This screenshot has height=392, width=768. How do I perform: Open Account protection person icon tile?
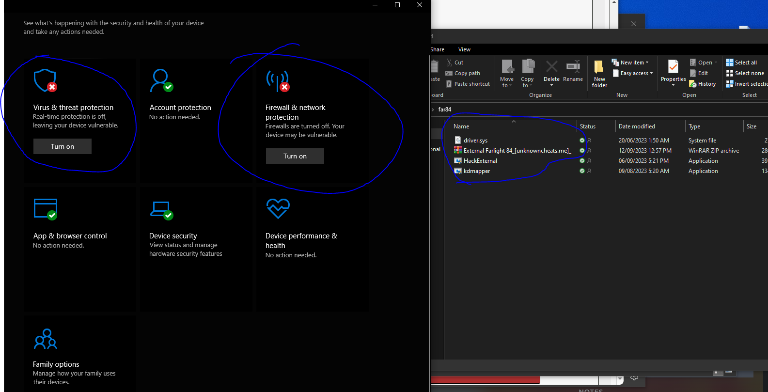(x=196, y=121)
